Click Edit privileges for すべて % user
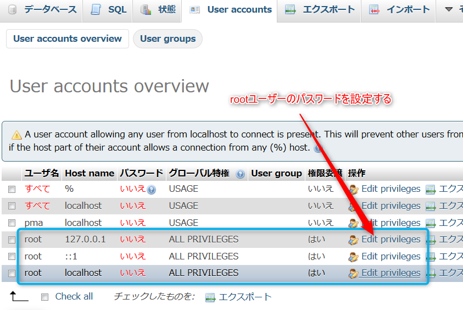 tap(391, 189)
